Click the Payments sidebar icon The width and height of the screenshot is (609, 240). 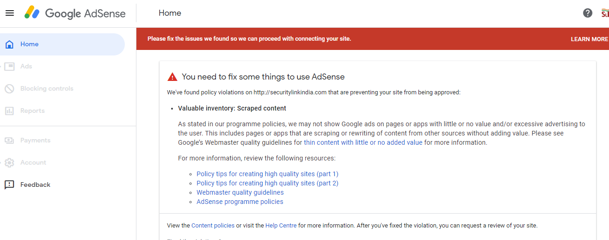(9, 141)
